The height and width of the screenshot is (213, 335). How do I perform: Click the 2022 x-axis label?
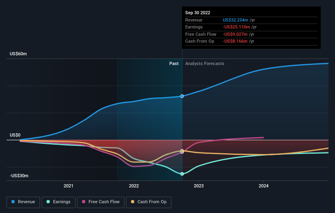134,186
